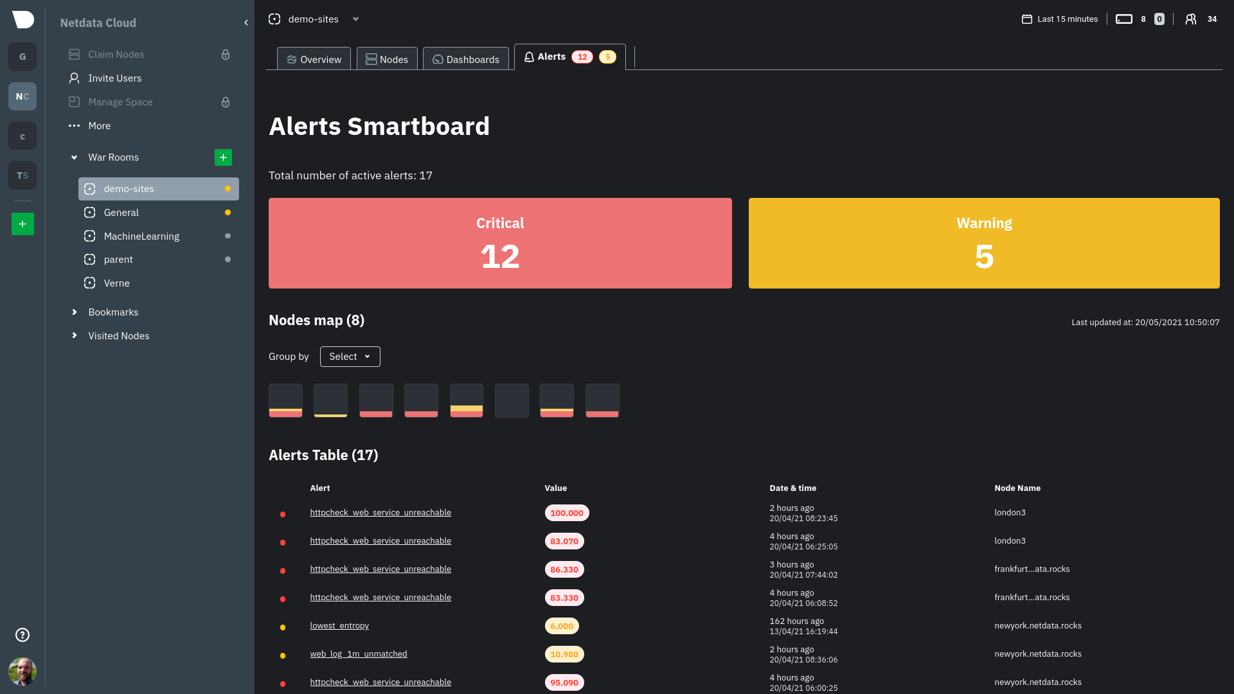This screenshot has height=694, width=1234.
Task: Open the users icon showing 34
Action: point(1191,19)
